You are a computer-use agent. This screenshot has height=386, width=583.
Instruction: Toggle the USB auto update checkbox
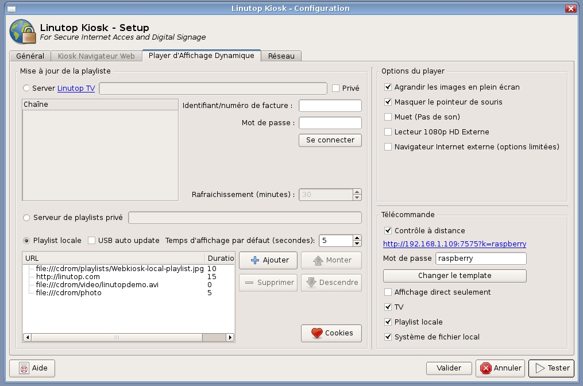91,241
